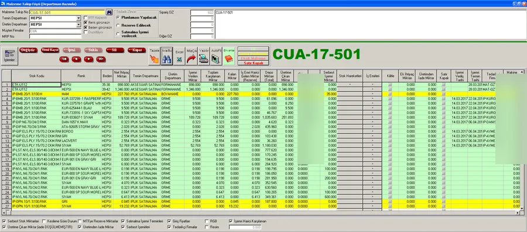This screenshot has width=527, height=232.
Task: Go to next record arrow button
Action: pos(88,59)
